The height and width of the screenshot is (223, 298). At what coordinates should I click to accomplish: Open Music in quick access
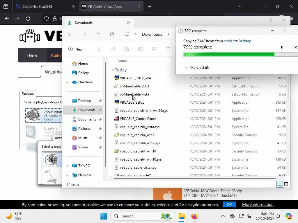click(x=83, y=138)
